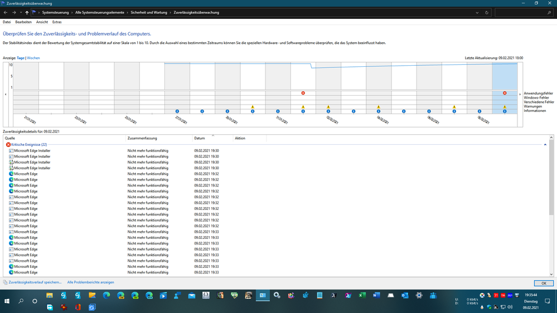Click Letzte Aktualisierung timestamp text
The height and width of the screenshot is (313, 557).
click(494, 58)
